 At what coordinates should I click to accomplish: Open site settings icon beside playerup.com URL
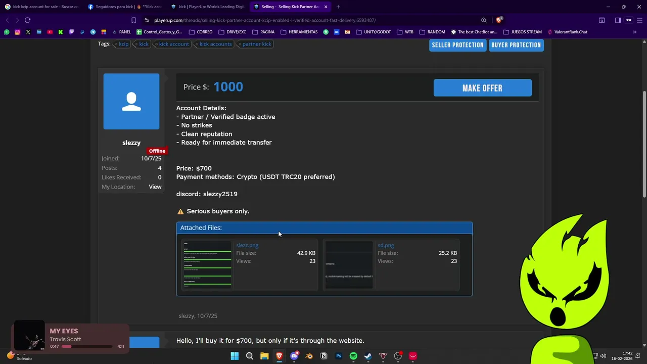tap(147, 20)
